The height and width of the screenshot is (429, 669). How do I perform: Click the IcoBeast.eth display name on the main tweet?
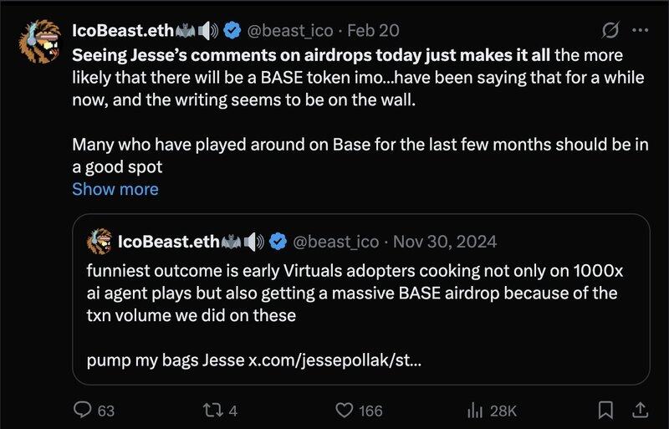(x=123, y=31)
